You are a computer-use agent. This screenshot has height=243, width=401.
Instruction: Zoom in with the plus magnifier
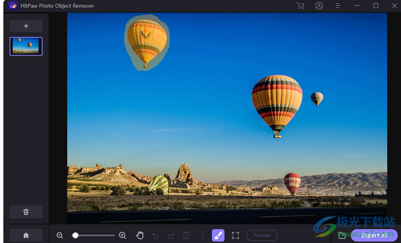tap(122, 235)
